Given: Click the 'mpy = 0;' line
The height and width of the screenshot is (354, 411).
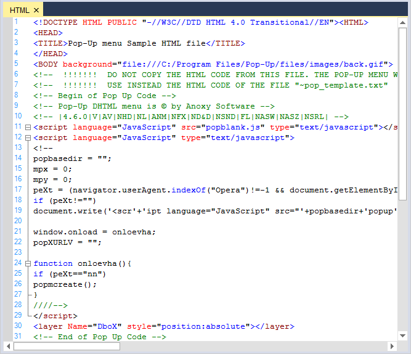Looking at the screenshot, I should click(x=52, y=179).
